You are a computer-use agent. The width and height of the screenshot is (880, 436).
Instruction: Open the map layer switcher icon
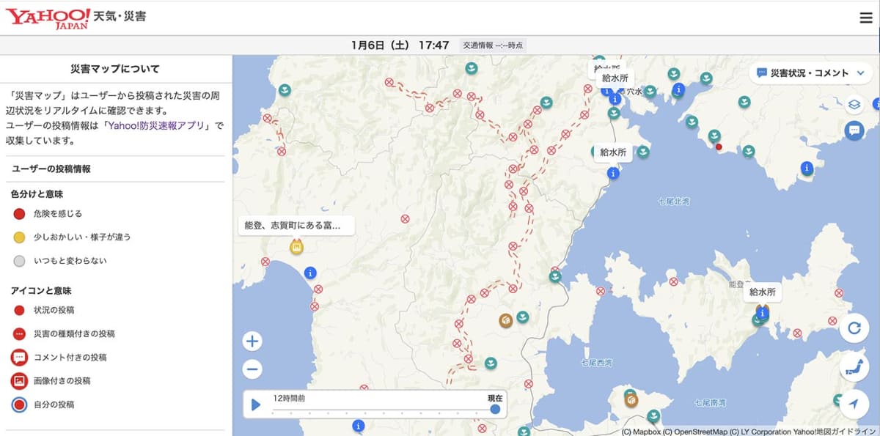(x=853, y=105)
